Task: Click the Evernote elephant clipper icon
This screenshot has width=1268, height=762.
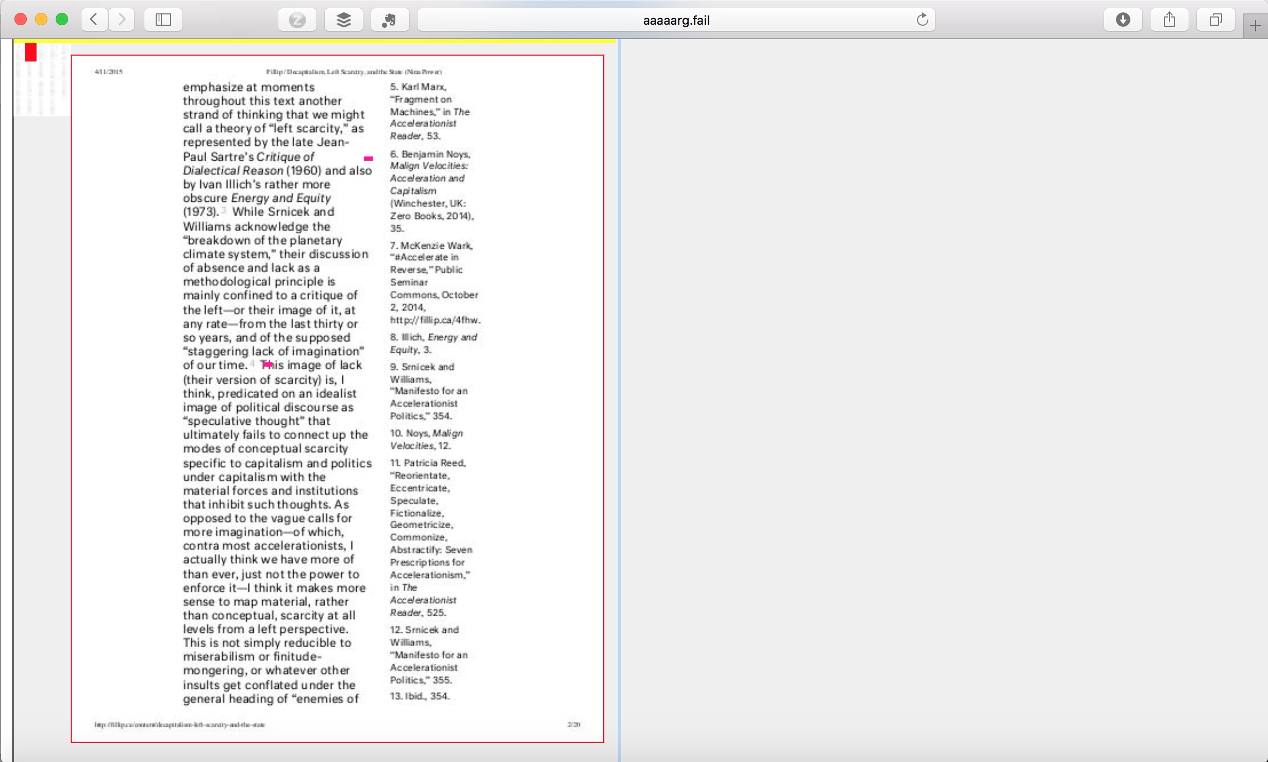Action: pyautogui.click(x=390, y=20)
